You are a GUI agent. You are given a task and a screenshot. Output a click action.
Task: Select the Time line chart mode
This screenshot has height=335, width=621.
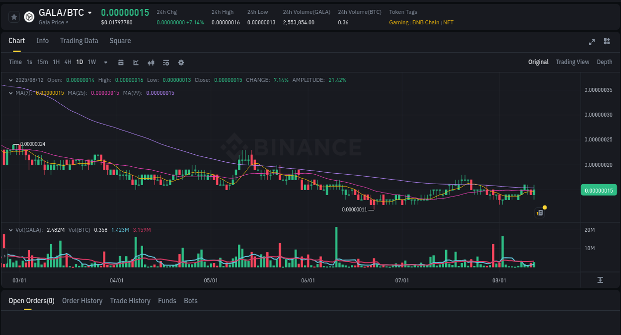(x=15, y=62)
